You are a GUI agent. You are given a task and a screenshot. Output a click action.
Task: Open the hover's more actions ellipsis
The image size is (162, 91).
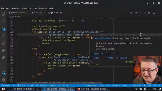117,54
